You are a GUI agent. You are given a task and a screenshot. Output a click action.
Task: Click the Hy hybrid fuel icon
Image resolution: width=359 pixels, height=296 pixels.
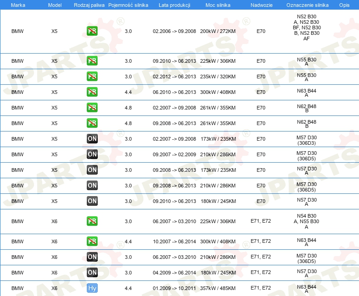[x=92, y=288]
